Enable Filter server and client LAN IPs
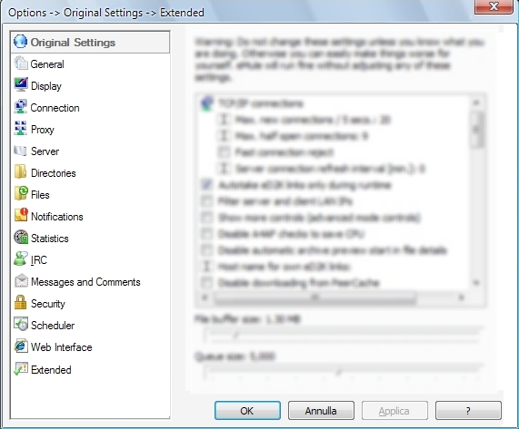Image resolution: width=519 pixels, height=429 pixels. click(x=207, y=201)
